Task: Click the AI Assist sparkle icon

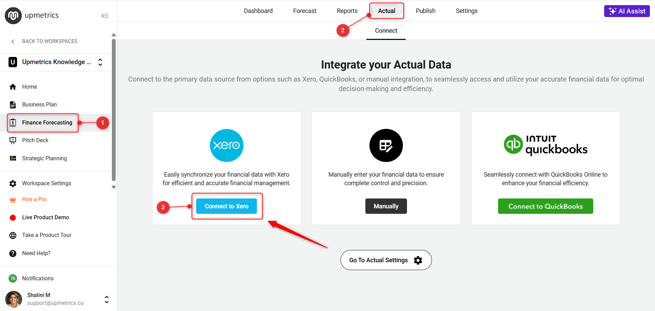Action: 612,11
